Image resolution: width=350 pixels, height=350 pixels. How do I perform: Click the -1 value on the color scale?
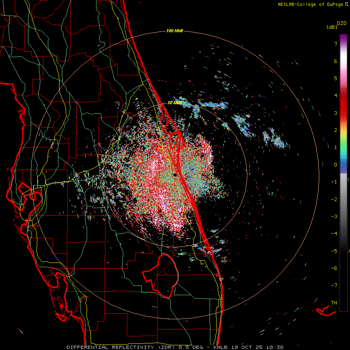point(334,182)
